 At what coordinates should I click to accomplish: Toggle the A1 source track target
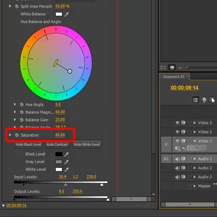point(166,159)
